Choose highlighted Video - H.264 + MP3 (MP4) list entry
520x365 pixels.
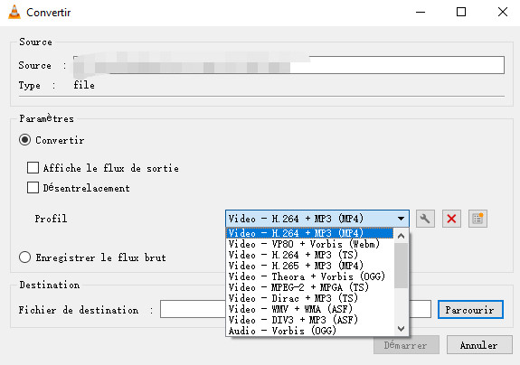tap(310, 233)
